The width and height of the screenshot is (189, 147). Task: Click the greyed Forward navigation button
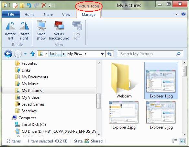pos(18,53)
